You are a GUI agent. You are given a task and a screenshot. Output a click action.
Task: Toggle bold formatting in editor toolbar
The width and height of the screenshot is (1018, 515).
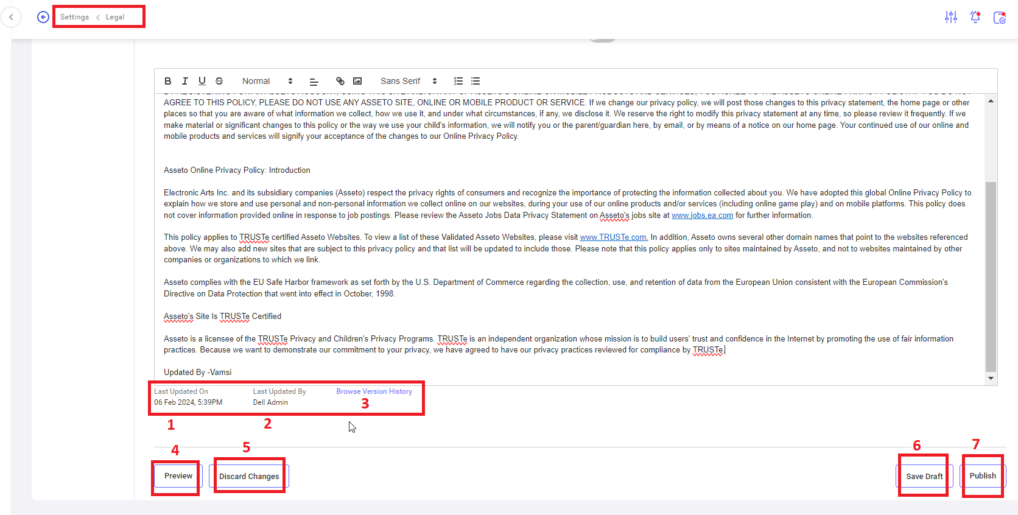(168, 81)
